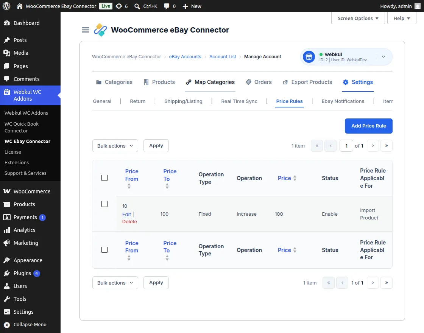Viewport: 424px width, 333px height.
Task: Click the admin avatar in the top corner
Action: point(418,6)
